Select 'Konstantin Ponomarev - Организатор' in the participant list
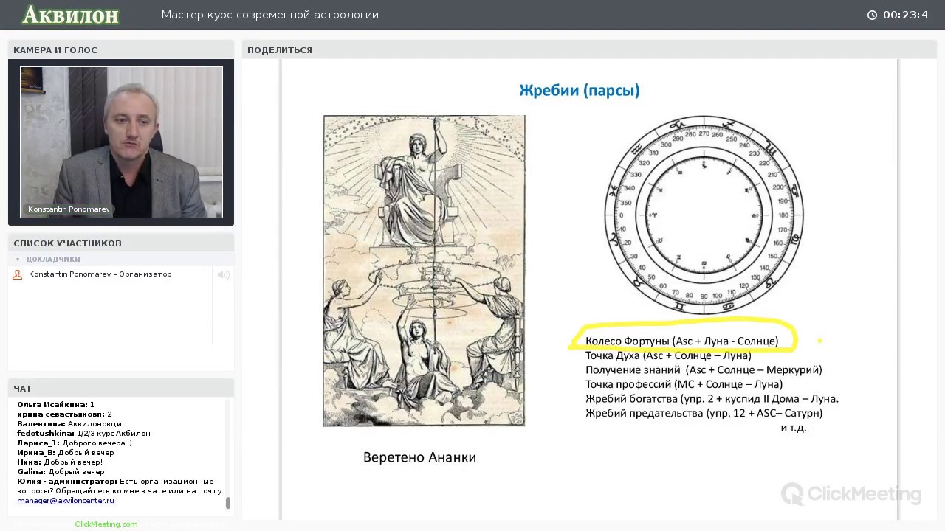The height and width of the screenshot is (531, 945). tap(100, 274)
